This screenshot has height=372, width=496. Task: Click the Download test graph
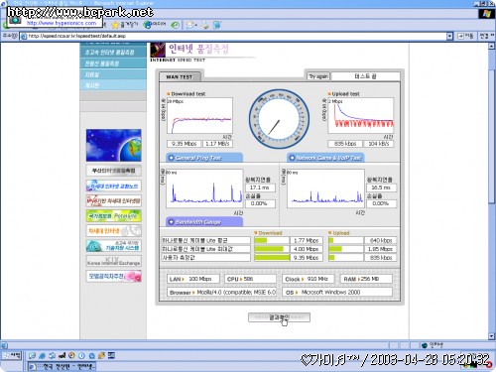tap(199, 115)
